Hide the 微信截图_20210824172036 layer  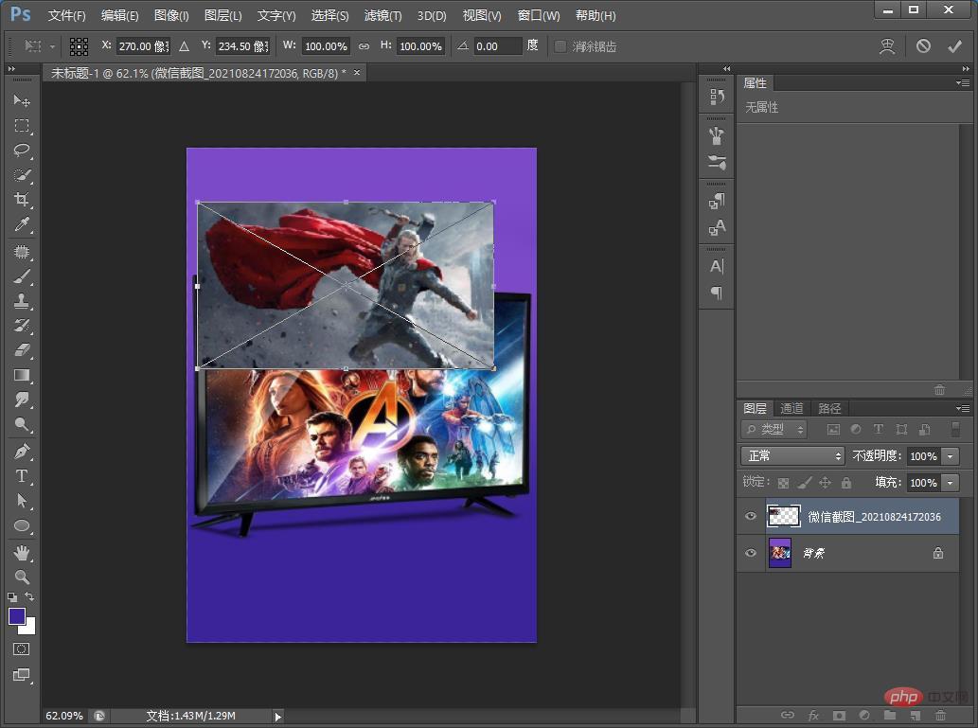(x=751, y=516)
